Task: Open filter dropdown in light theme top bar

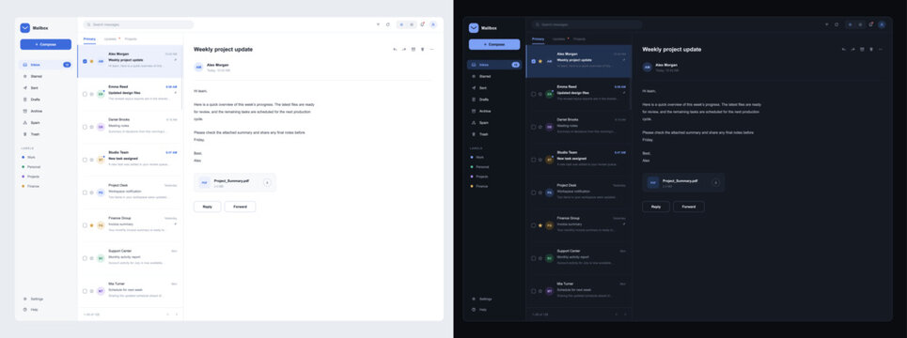Action: coord(378,24)
